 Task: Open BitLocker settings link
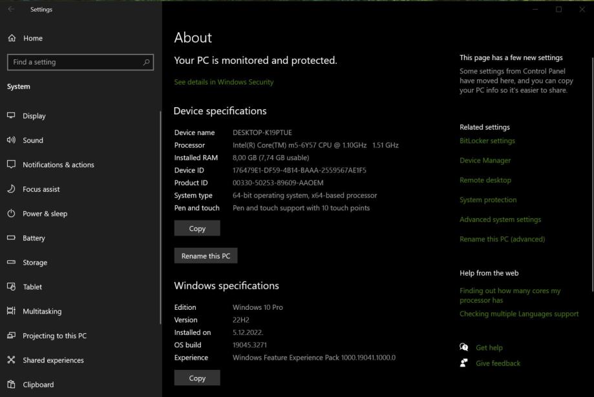click(x=487, y=141)
